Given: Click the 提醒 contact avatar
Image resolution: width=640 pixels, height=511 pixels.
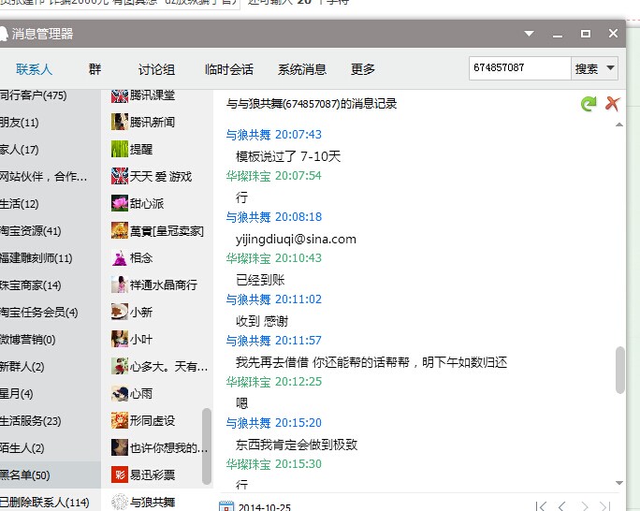Looking at the screenshot, I should point(120,149).
